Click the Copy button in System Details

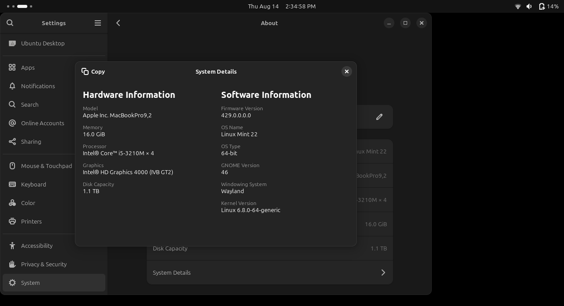(93, 71)
